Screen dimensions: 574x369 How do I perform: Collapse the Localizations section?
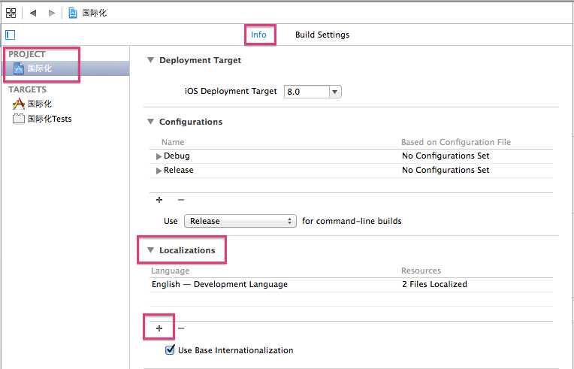(150, 250)
